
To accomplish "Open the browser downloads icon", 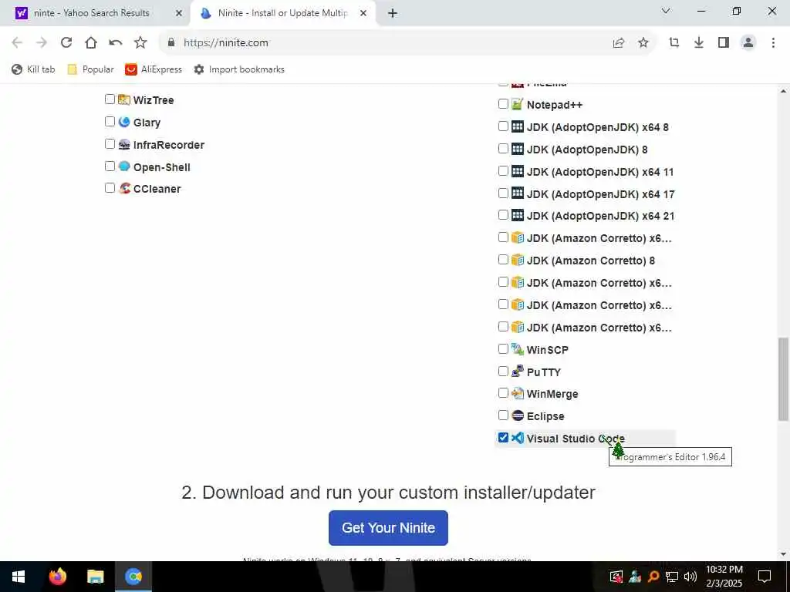I will [x=699, y=43].
